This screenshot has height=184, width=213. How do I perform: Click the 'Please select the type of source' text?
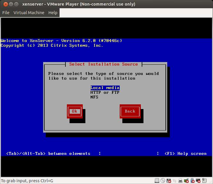pos(103,76)
